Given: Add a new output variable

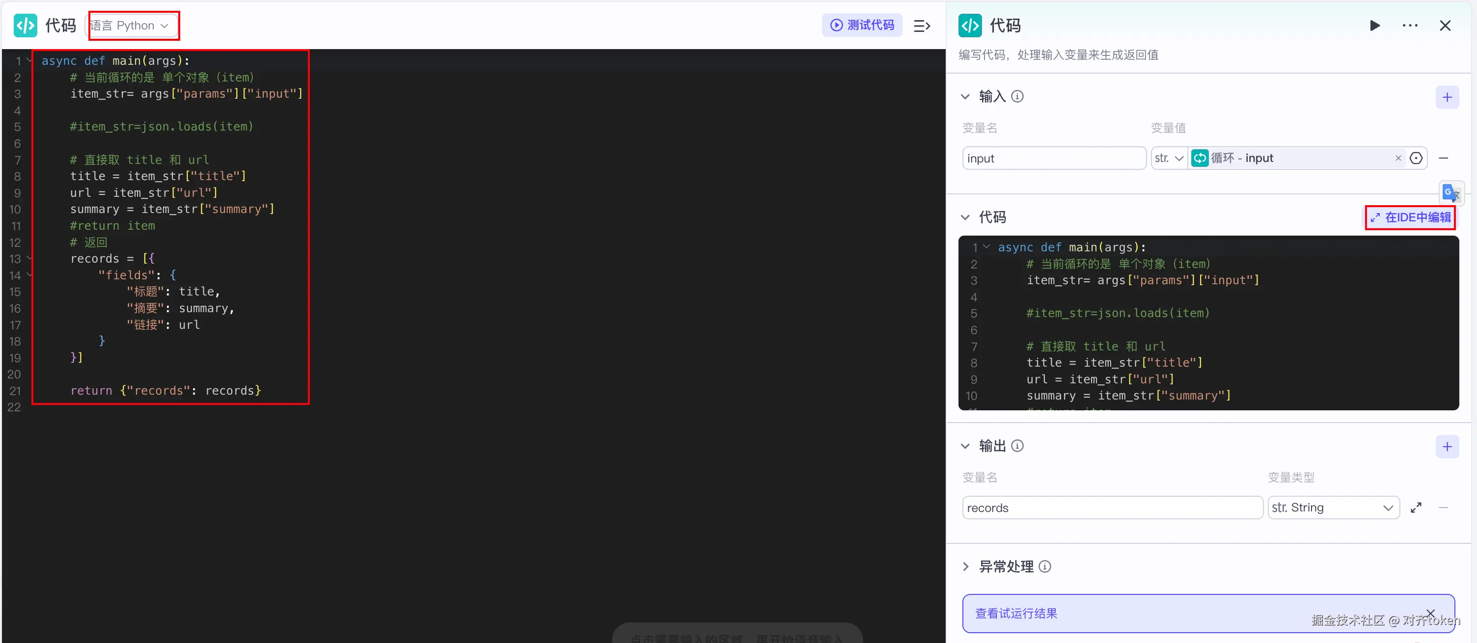Looking at the screenshot, I should tap(1447, 447).
